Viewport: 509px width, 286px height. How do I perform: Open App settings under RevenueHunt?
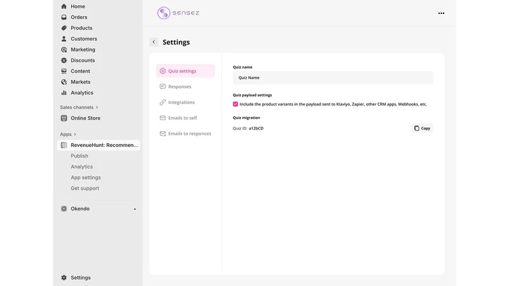86,177
